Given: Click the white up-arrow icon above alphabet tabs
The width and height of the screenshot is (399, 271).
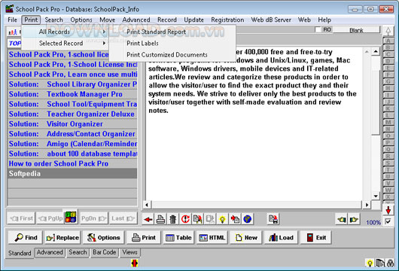Looking at the screenshot, I should (388, 31).
